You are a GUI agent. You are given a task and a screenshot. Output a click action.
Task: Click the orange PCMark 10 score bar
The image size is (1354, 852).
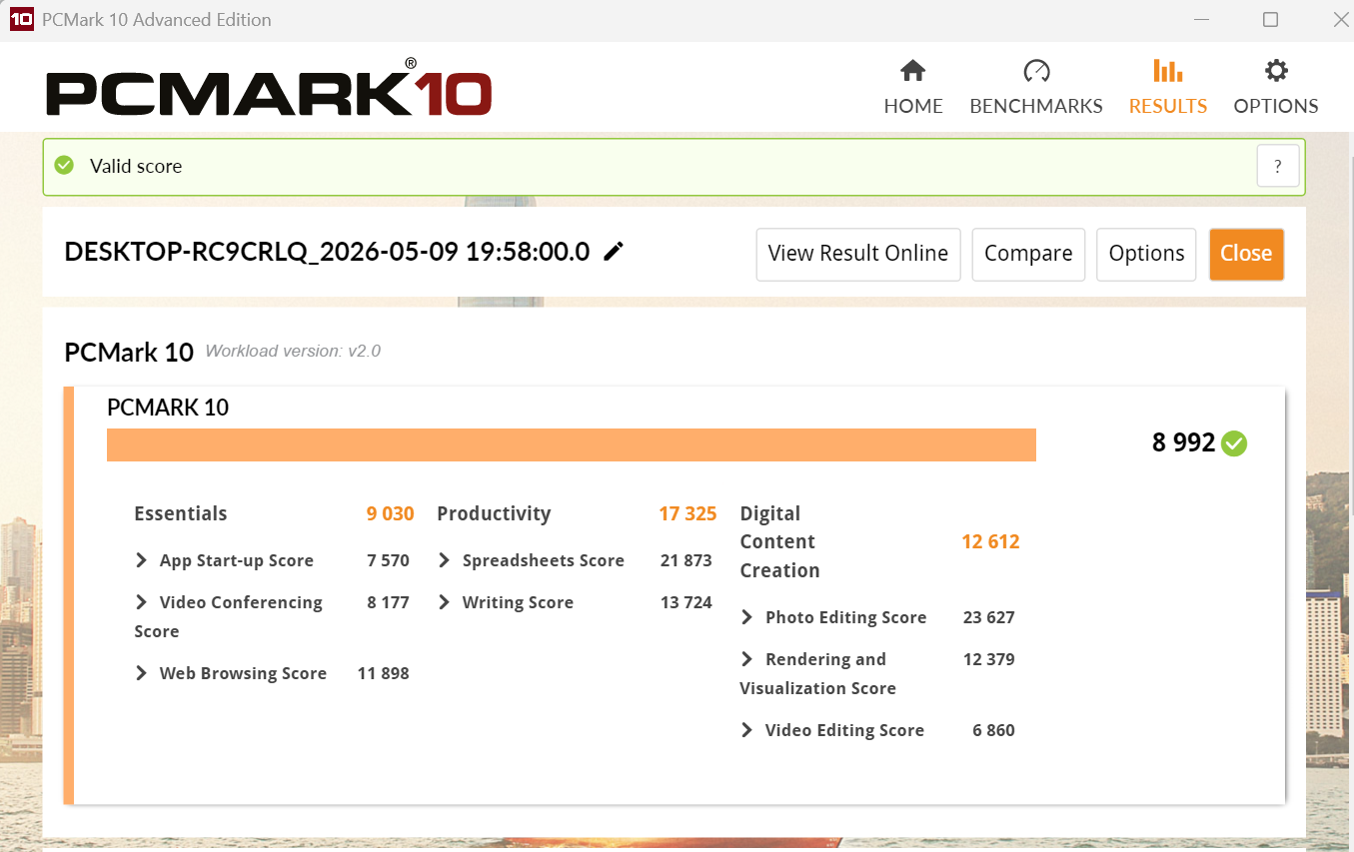(x=572, y=444)
